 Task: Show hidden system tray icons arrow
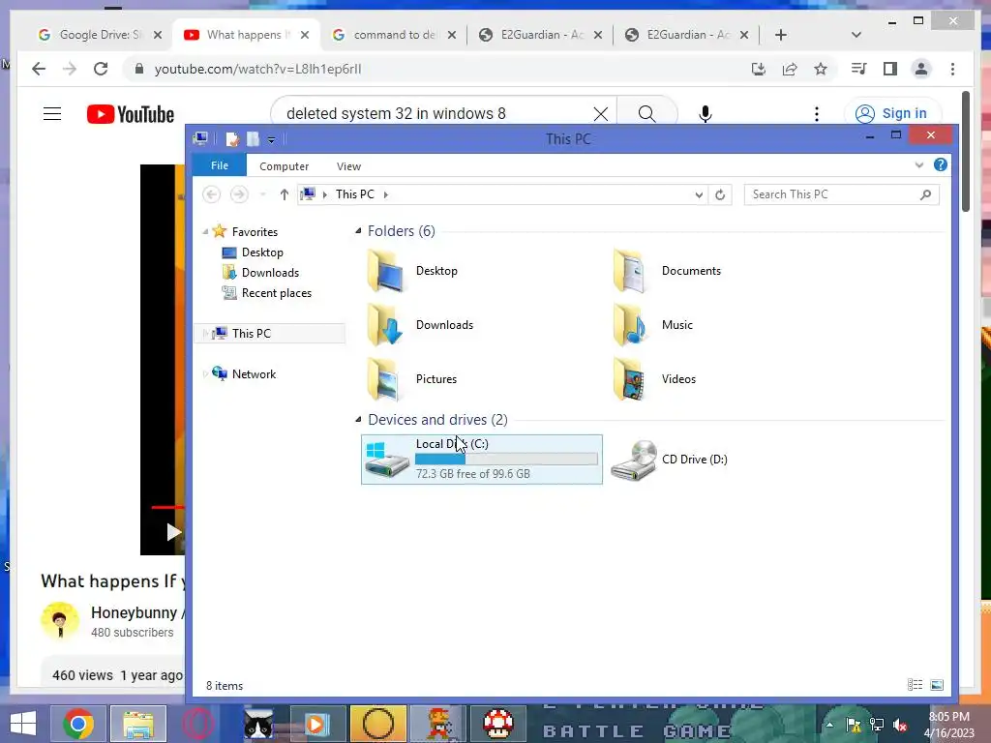click(829, 724)
